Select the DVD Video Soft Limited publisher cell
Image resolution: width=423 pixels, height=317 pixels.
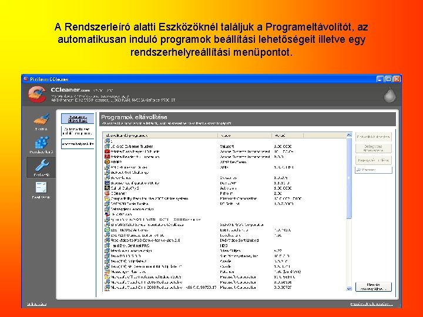[x=239, y=240]
